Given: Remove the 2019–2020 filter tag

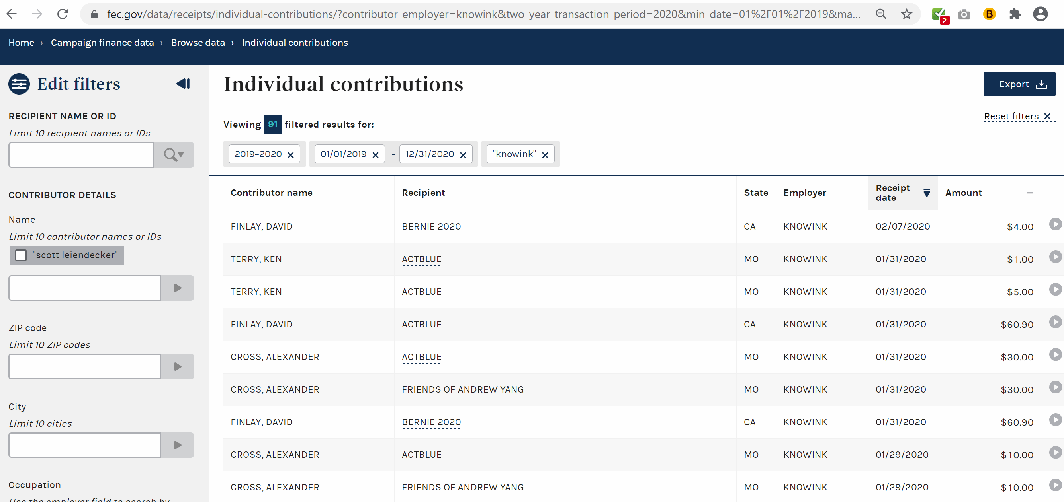Looking at the screenshot, I should click(291, 155).
